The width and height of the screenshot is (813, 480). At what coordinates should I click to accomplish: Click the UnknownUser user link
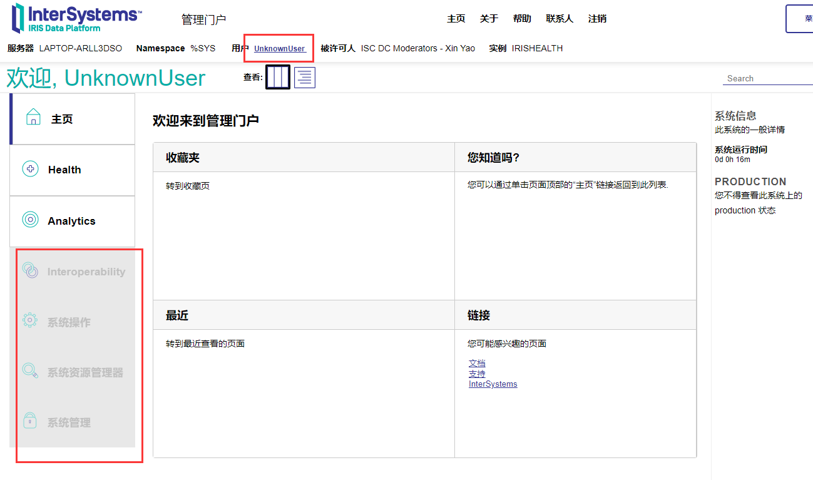tap(280, 49)
